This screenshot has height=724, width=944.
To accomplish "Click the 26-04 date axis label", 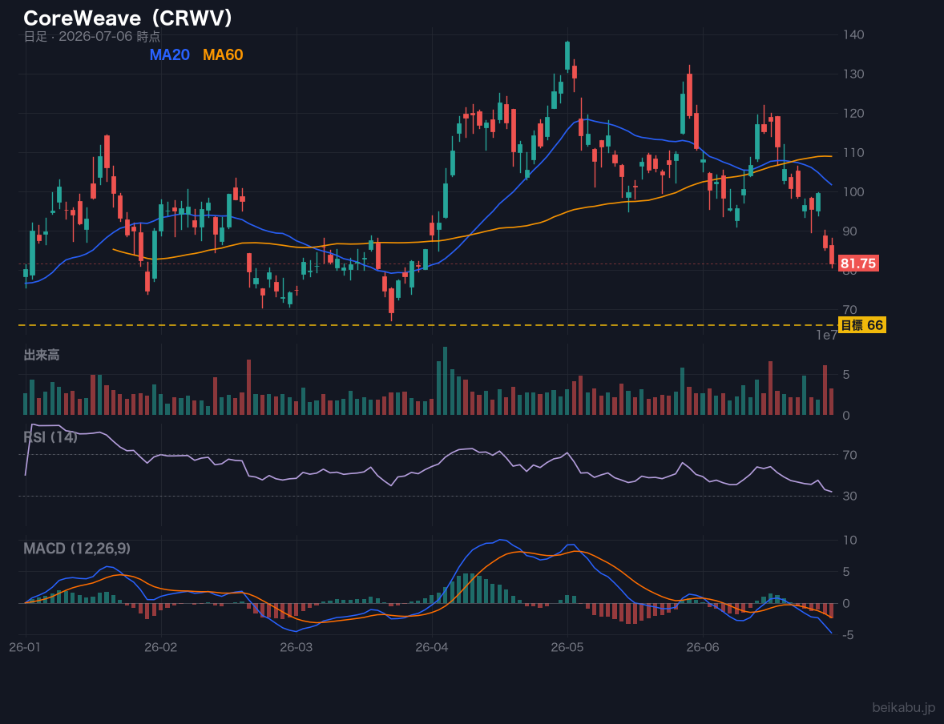I will click(x=432, y=647).
